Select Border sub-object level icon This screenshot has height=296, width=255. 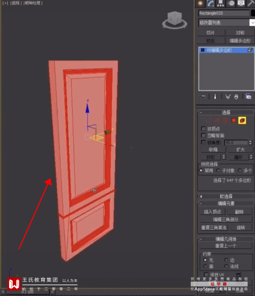click(x=225, y=120)
